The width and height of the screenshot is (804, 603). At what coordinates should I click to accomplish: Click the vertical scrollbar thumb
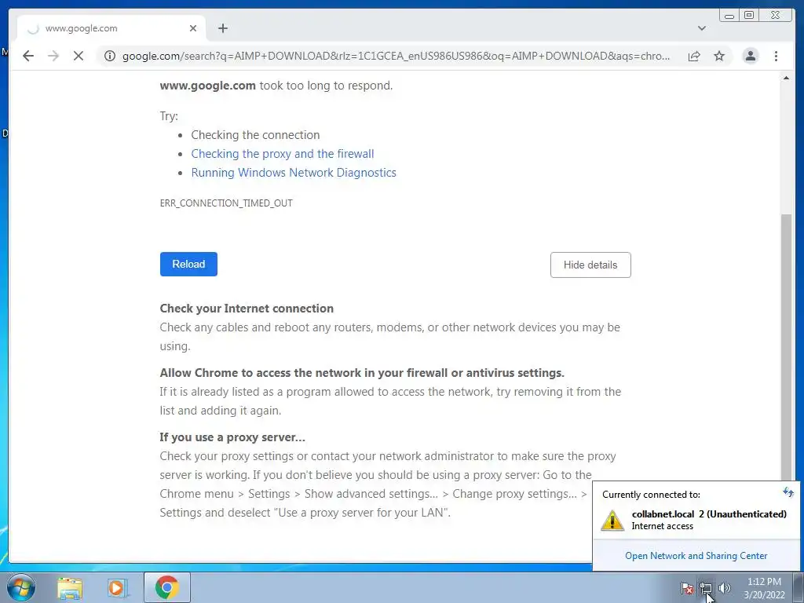(786, 348)
